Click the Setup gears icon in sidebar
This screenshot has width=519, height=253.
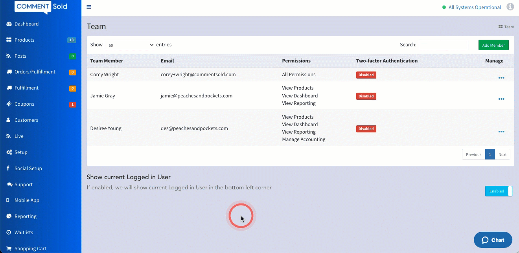[x=9, y=152]
